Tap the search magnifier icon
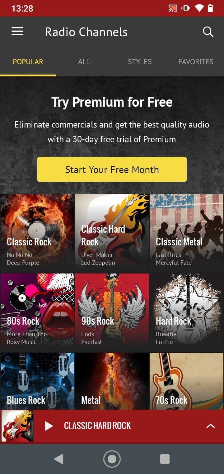224x474 pixels. click(208, 31)
